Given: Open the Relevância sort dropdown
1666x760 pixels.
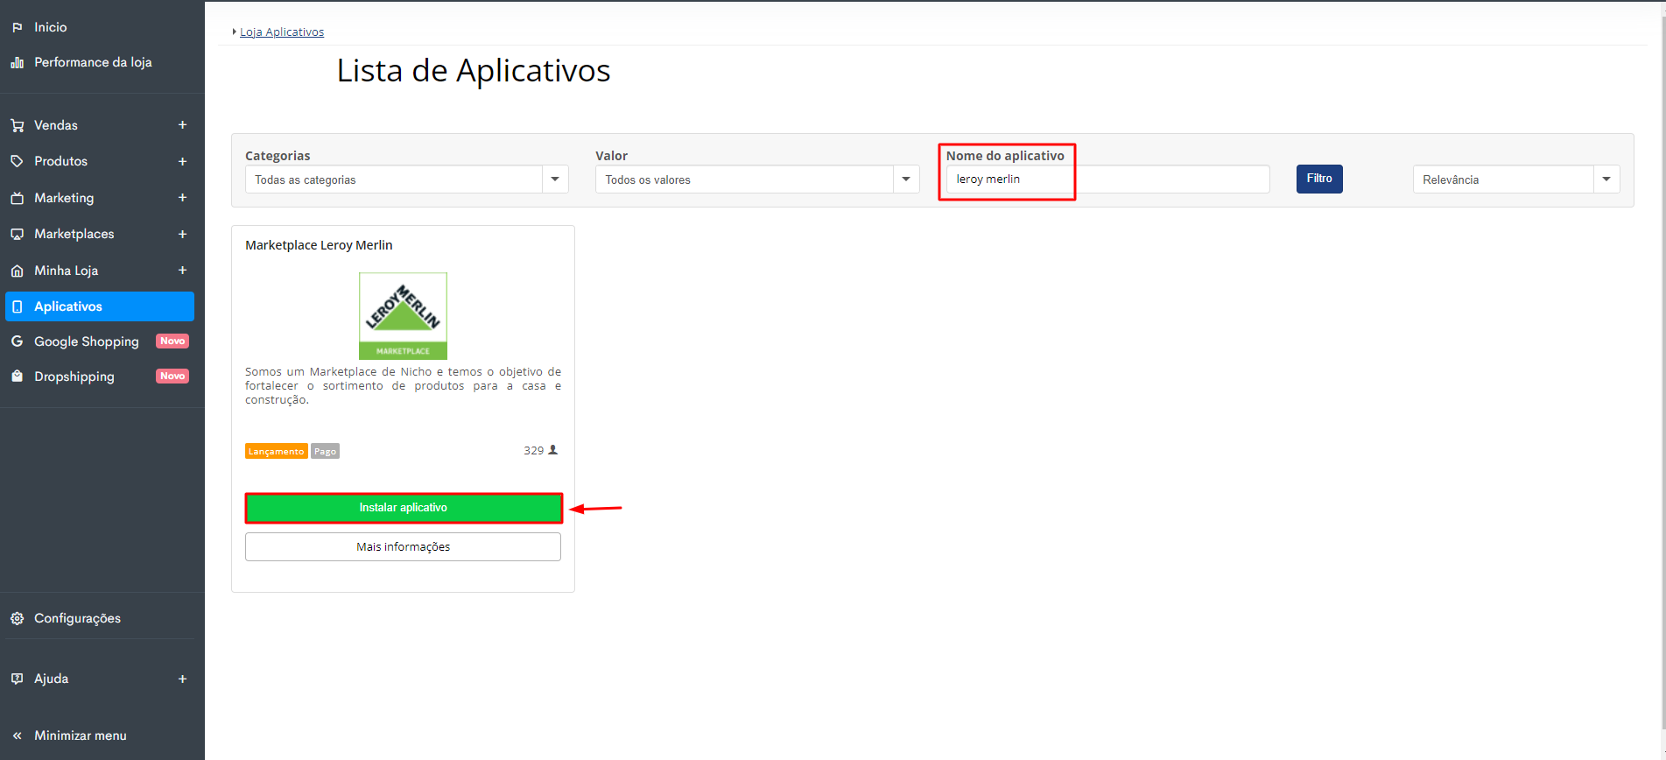Looking at the screenshot, I should pos(1516,179).
